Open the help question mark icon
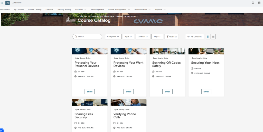Image resolution: width=263 pixels, height=132 pixels. (x=253, y=3)
